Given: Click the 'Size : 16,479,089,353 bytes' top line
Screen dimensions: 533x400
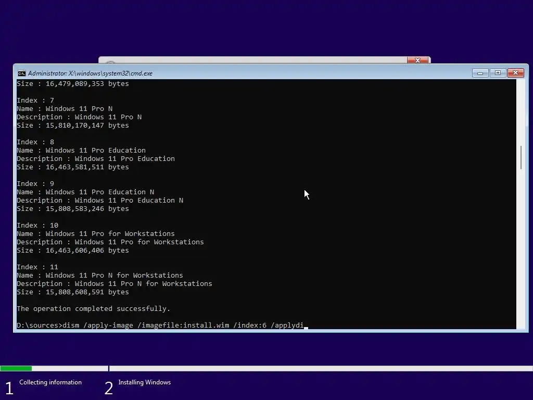Looking at the screenshot, I should pos(73,84).
